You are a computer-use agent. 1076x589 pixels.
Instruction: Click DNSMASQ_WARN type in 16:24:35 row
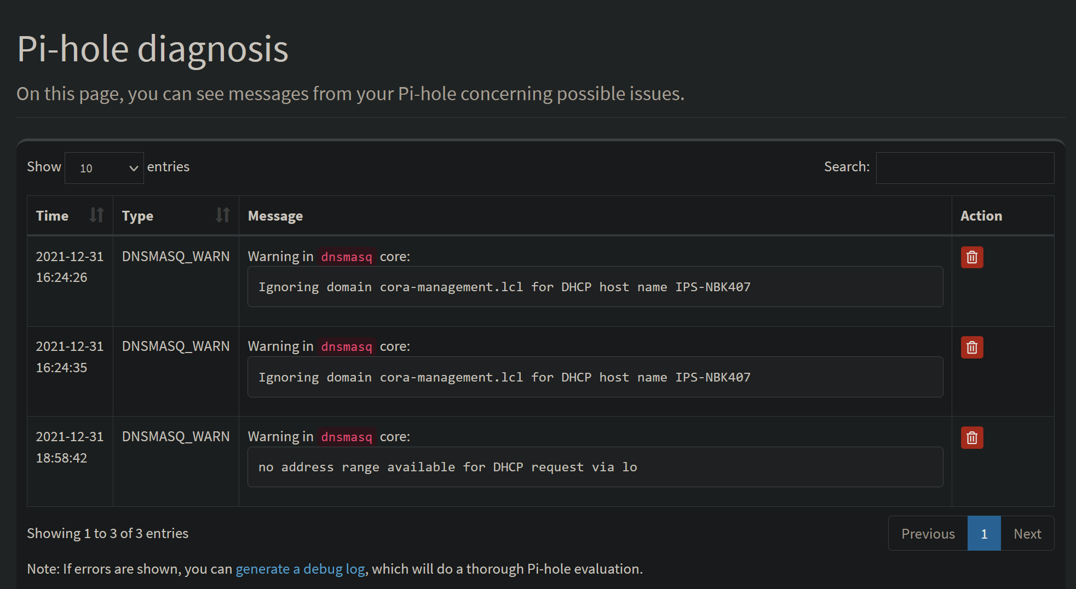pyautogui.click(x=176, y=347)
